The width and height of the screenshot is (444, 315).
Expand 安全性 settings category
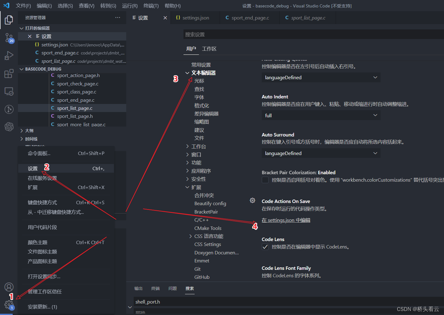click(187, 179)
